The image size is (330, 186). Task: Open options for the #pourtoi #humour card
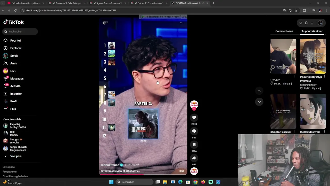tap(324, 77)
